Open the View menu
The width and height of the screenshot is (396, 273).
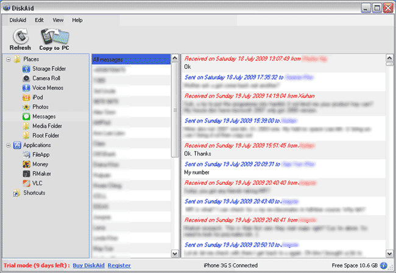(58, 20)
